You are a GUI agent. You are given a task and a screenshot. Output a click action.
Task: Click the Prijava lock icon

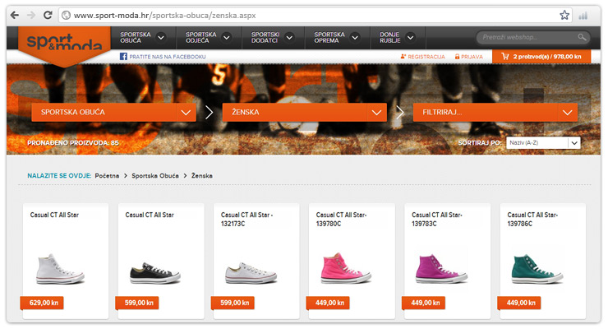click(457, 57)
